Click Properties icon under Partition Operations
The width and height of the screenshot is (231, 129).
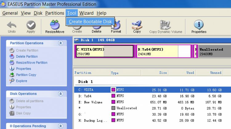12,69
